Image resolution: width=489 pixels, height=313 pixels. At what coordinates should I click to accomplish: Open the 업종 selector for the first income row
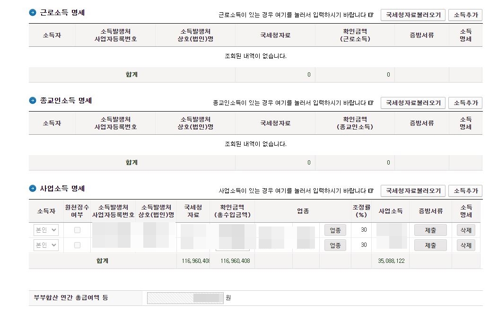(x=335, y=230)
